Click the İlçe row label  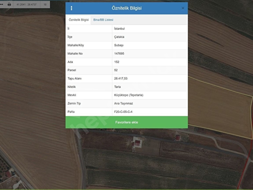point(70,37)
